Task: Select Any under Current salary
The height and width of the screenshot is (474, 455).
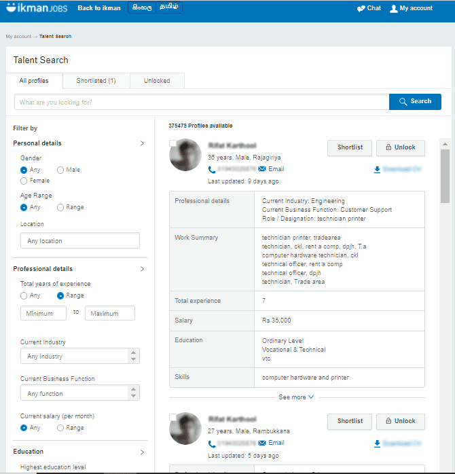Action: point(24,428)
